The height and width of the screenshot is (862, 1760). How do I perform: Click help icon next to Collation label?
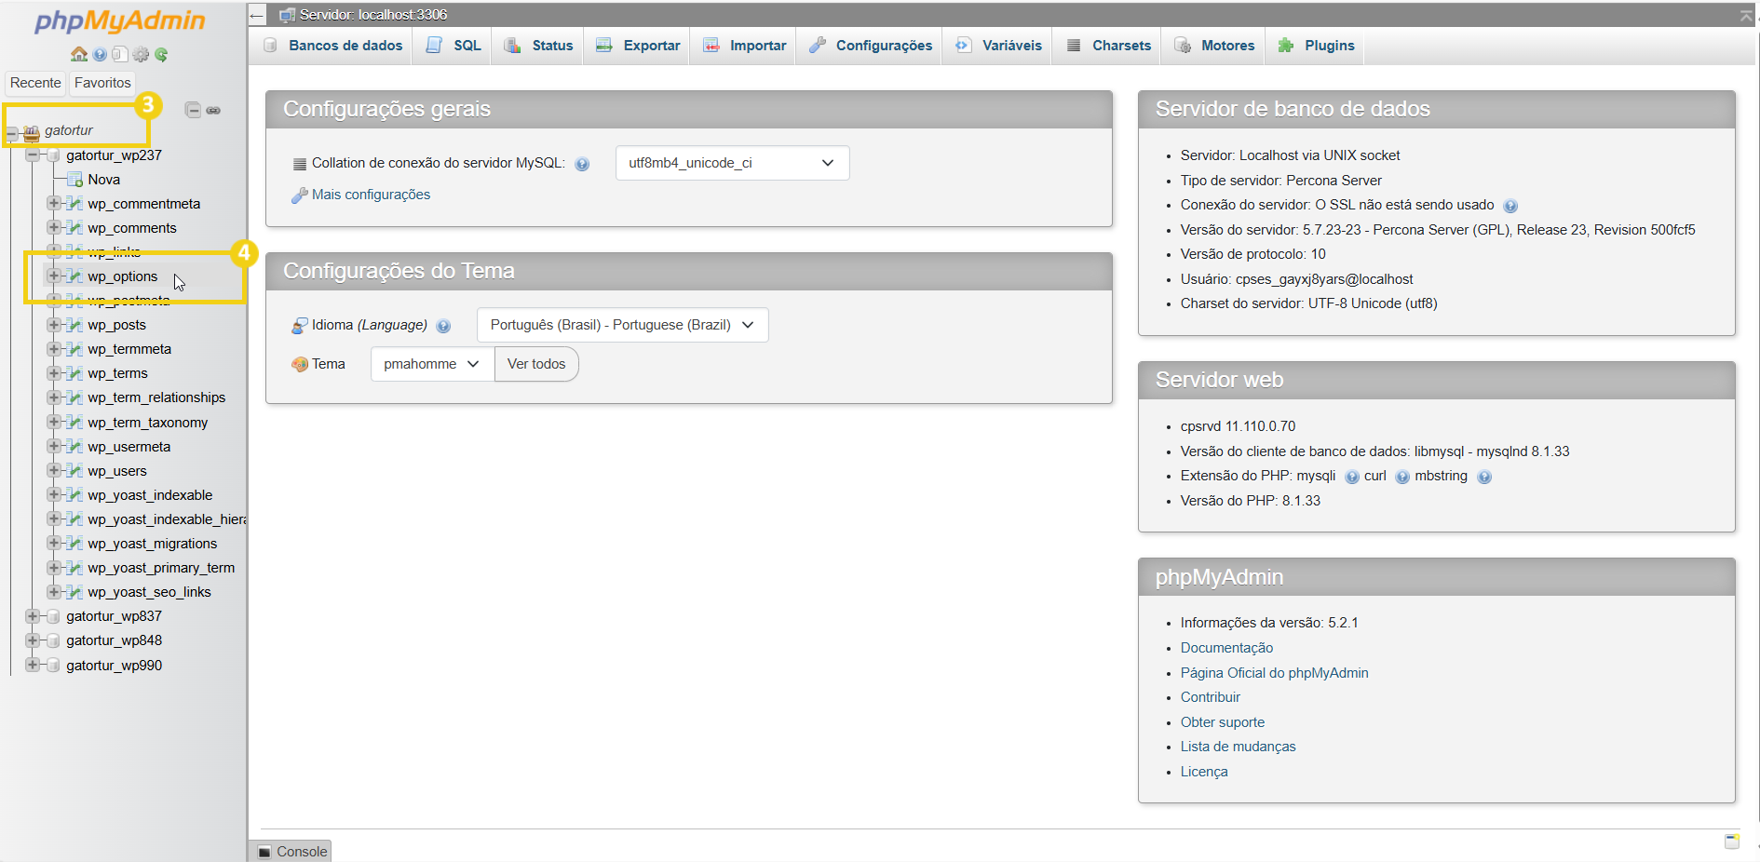pyautogui.click(x=582, y=164)
